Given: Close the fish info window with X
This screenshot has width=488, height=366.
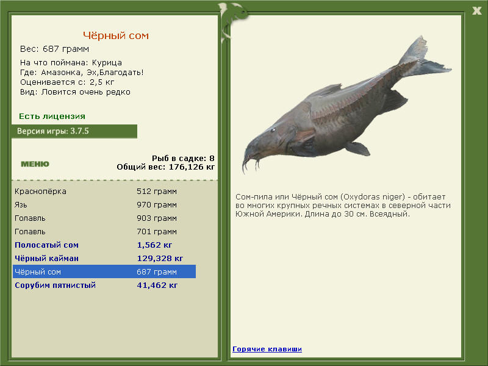Looking at the screenshot, I should 476,10.
